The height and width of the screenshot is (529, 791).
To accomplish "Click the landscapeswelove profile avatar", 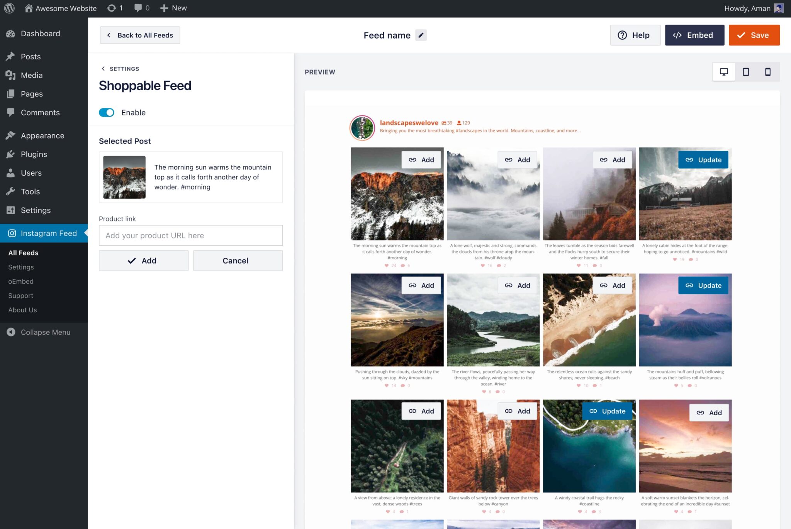I will pos(362,128).
